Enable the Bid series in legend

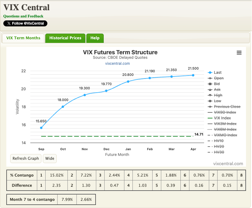point(214,84)
